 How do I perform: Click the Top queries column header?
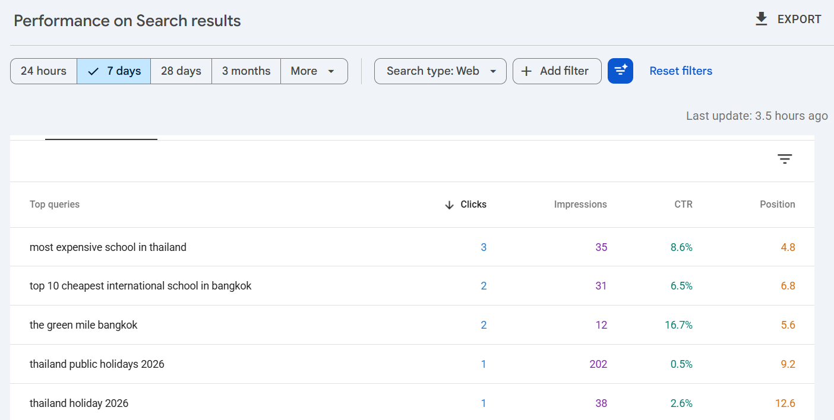[x=55, y=205]
